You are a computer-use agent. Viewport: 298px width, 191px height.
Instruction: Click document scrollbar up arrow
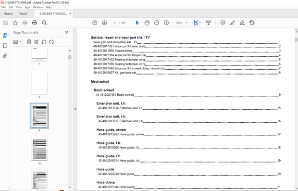click(296, 32)
